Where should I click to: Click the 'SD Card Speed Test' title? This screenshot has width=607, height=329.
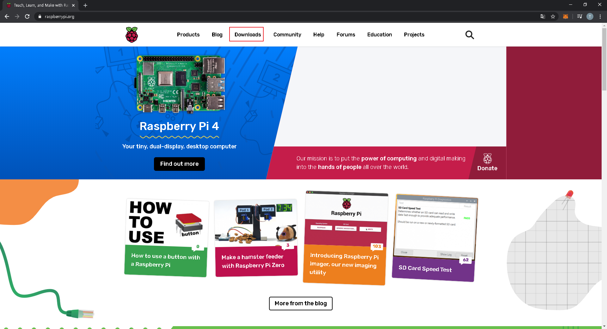click(425, 269)
